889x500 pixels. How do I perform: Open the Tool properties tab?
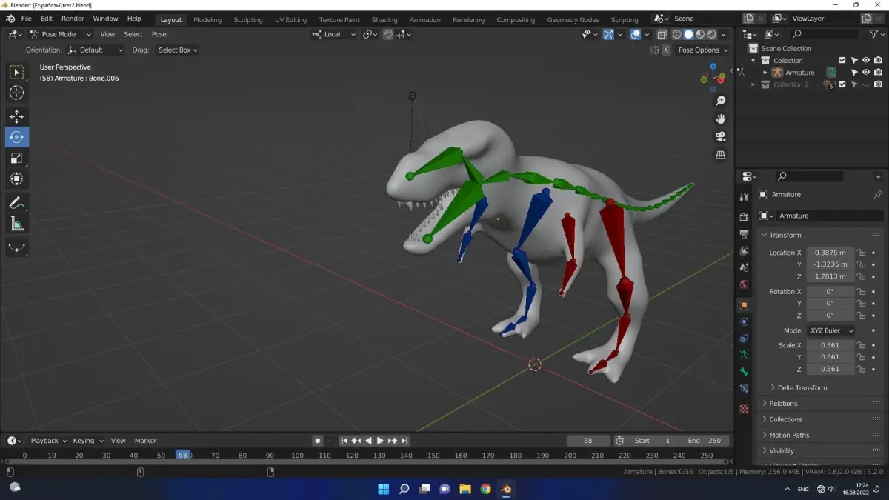745,196
